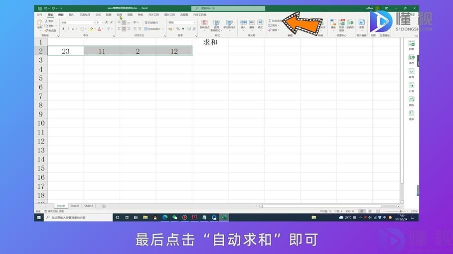Screen dimensions: 453x254
Task: Open WeChat from taskbar
Action: tap(175, 217)
